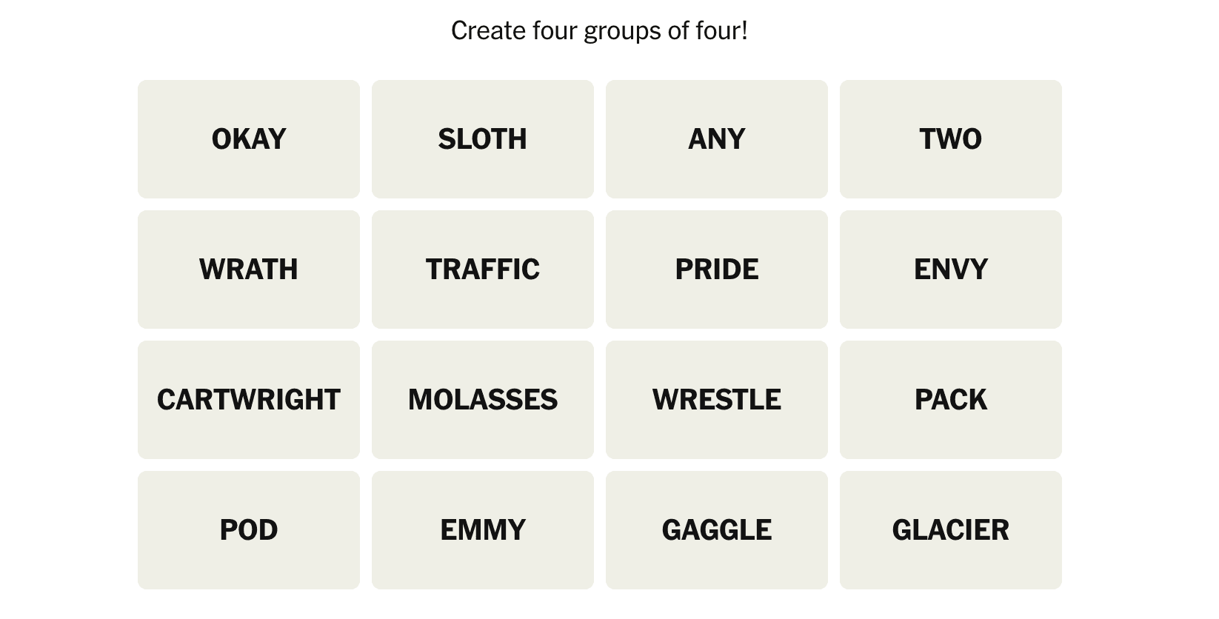
Task: Toggle the SLOTH word card
Action: point(483,139)
